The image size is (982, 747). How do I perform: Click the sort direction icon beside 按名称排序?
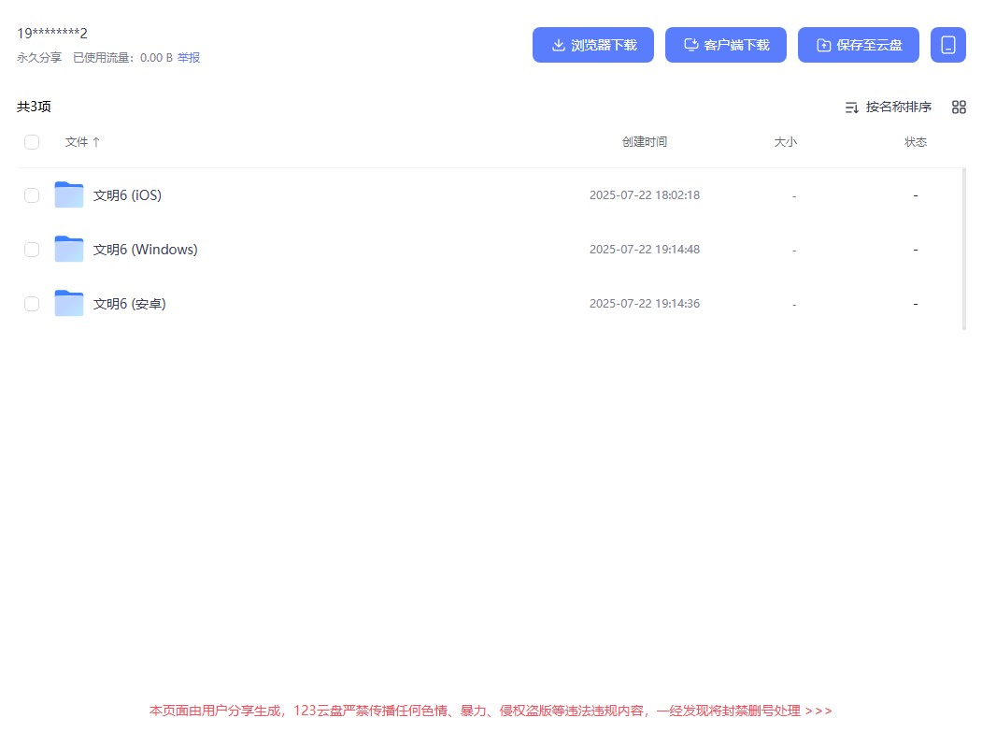click(851, 107)
